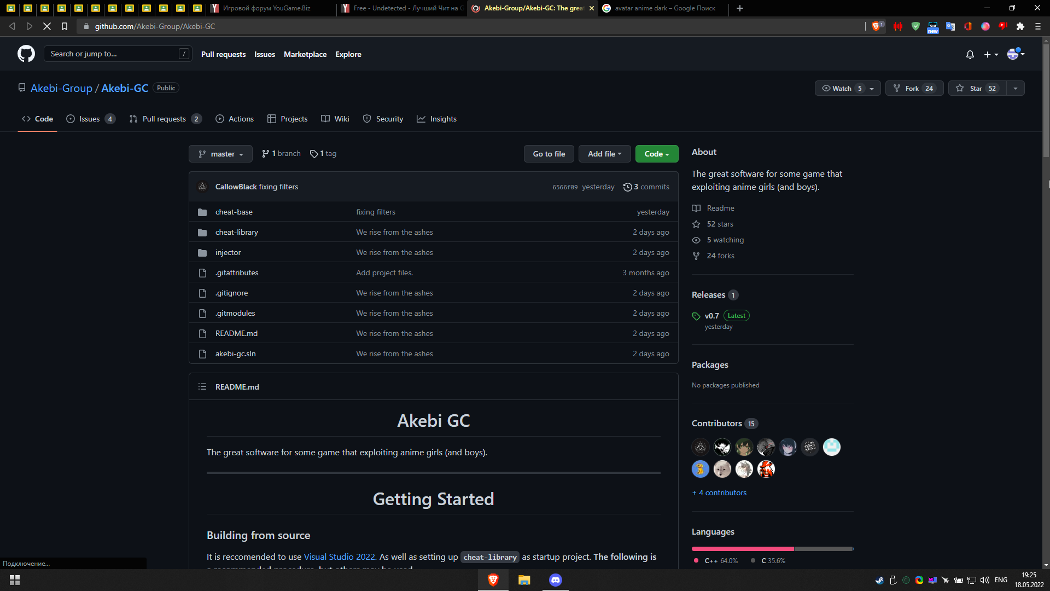Open the plus create-new menu

click(x=991, y=54)
